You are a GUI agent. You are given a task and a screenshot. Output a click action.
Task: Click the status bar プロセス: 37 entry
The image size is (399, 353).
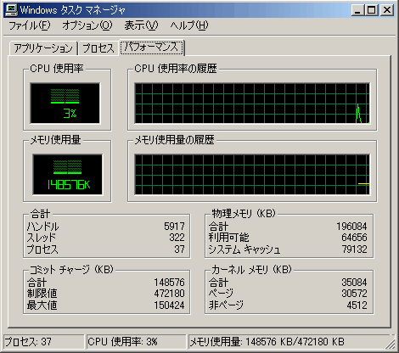click(44, 342)
